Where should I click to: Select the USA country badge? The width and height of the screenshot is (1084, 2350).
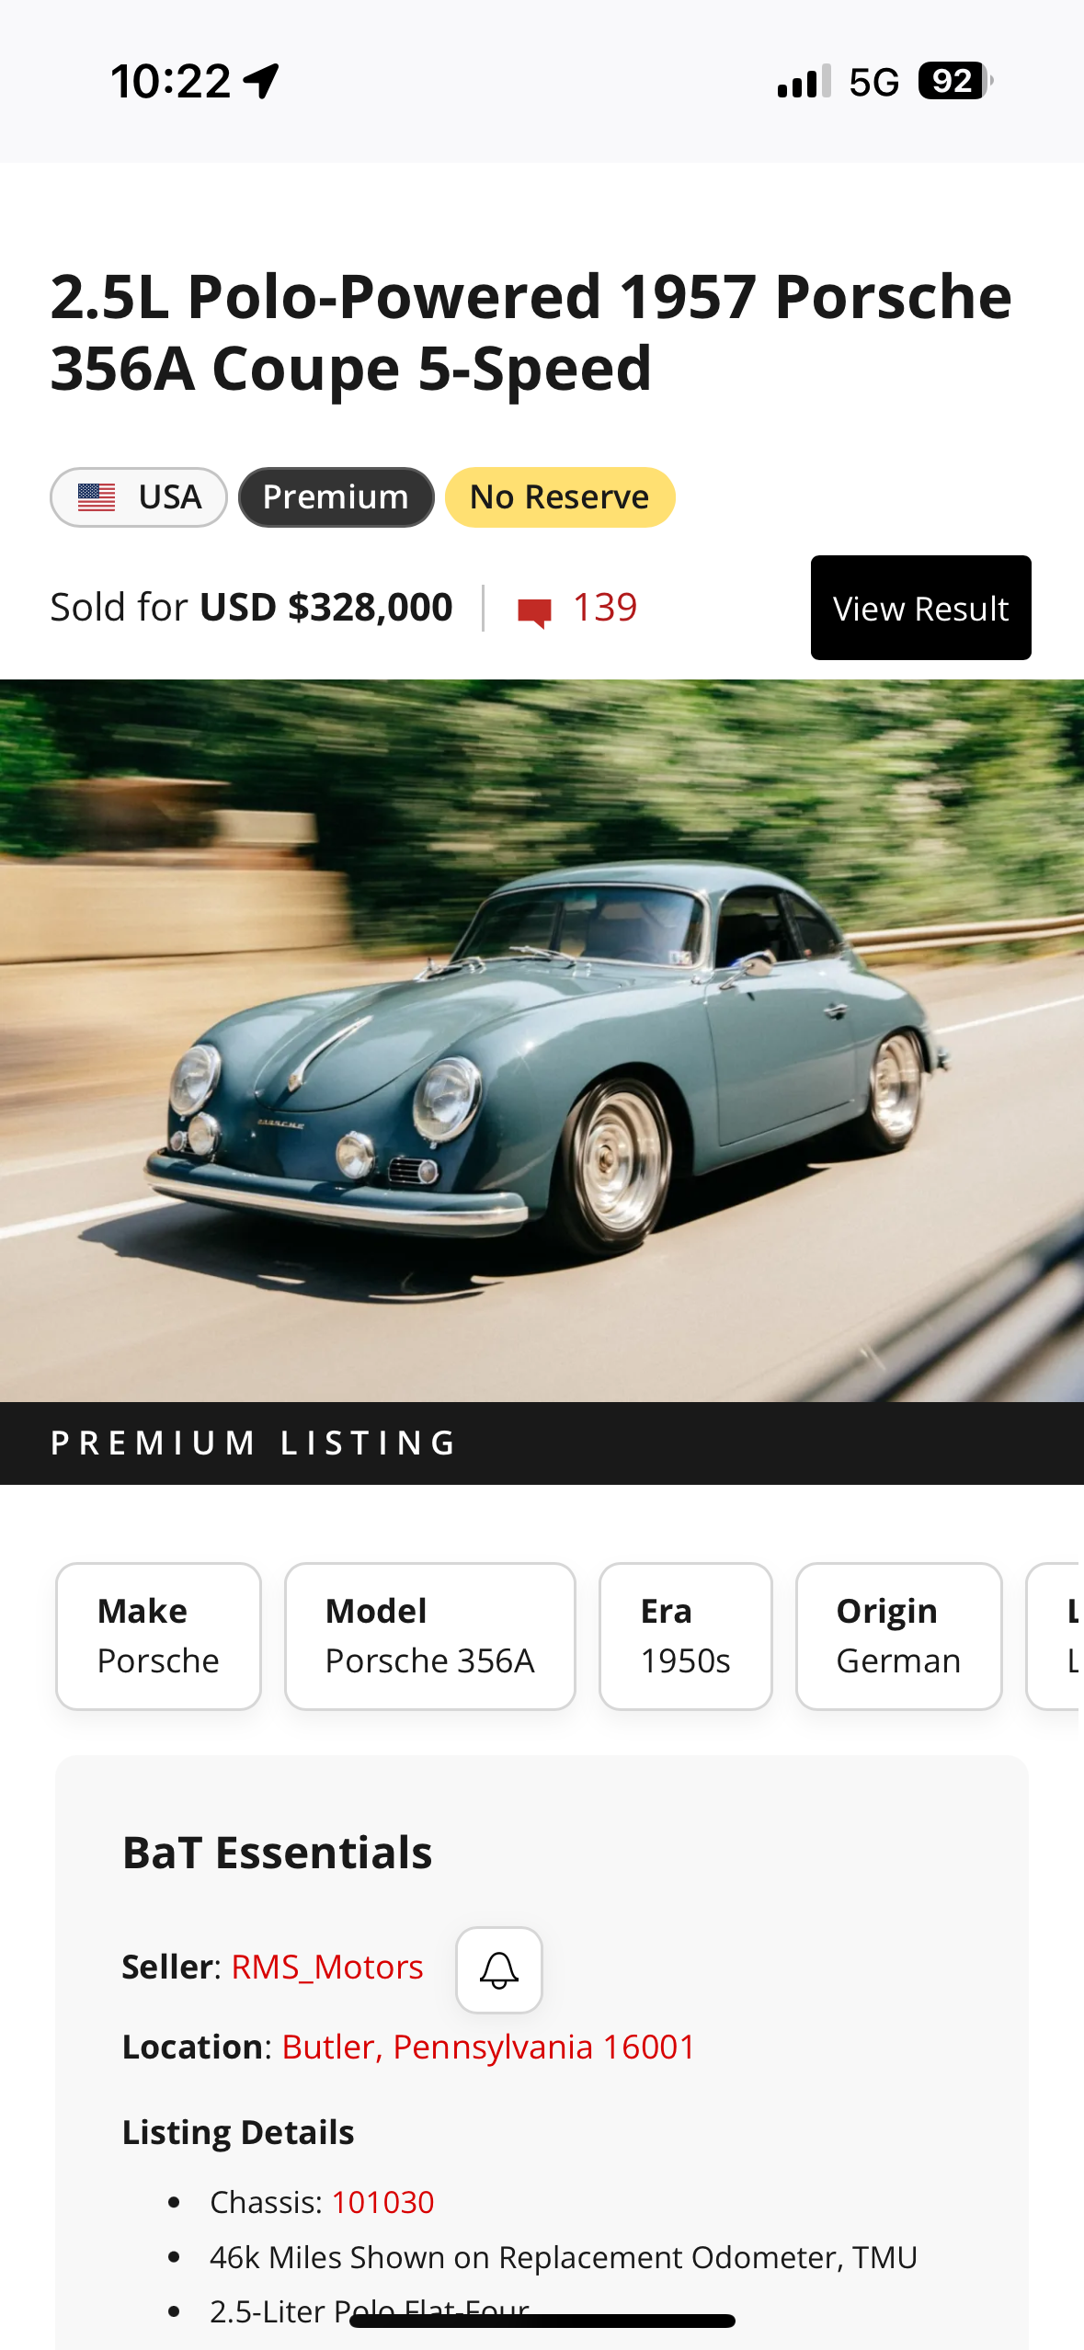tap(139, 497)
